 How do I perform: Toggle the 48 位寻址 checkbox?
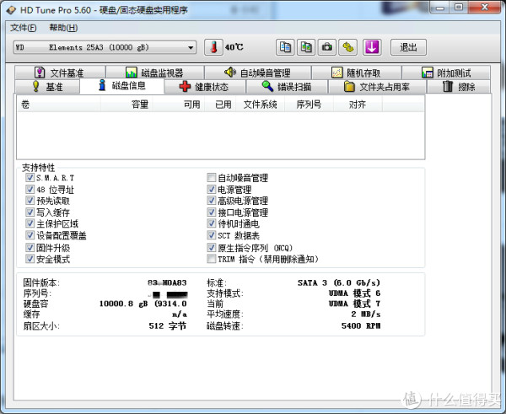pos(30,189)
